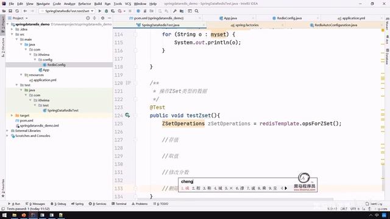Open Project panel gear options
The height and width of the screenshot is (219, 390).
click(x=102, y=18)
